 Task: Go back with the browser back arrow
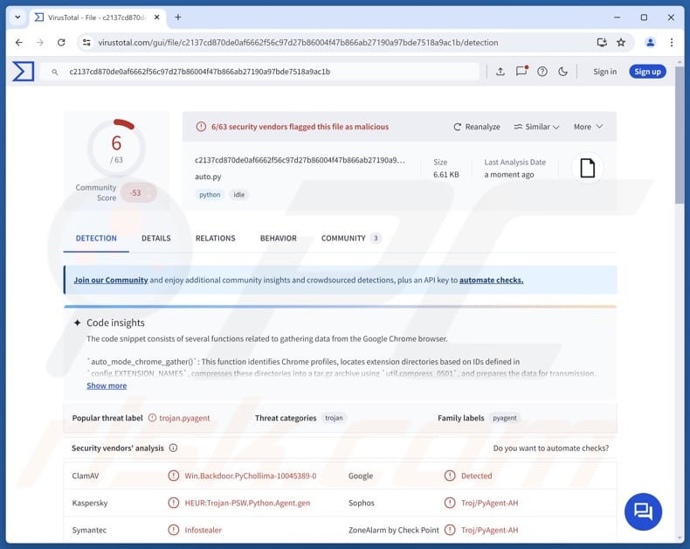(18, 42)
